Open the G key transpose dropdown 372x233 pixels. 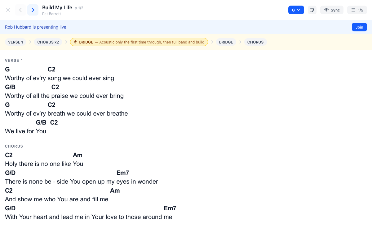point(296,10)
